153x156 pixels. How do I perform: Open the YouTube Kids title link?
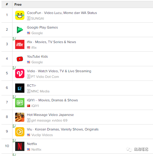tap(37, 56)
